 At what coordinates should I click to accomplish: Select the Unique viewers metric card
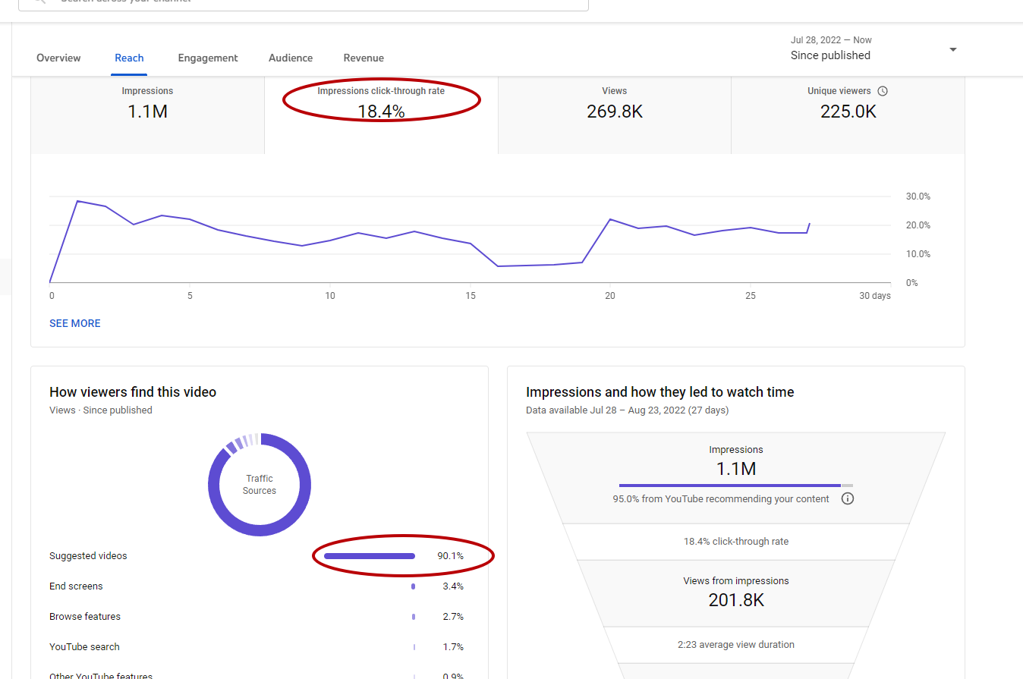tap(848, 115)
